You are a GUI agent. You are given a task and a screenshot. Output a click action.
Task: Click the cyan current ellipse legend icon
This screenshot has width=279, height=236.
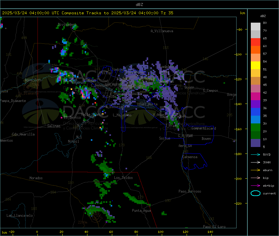255,193
